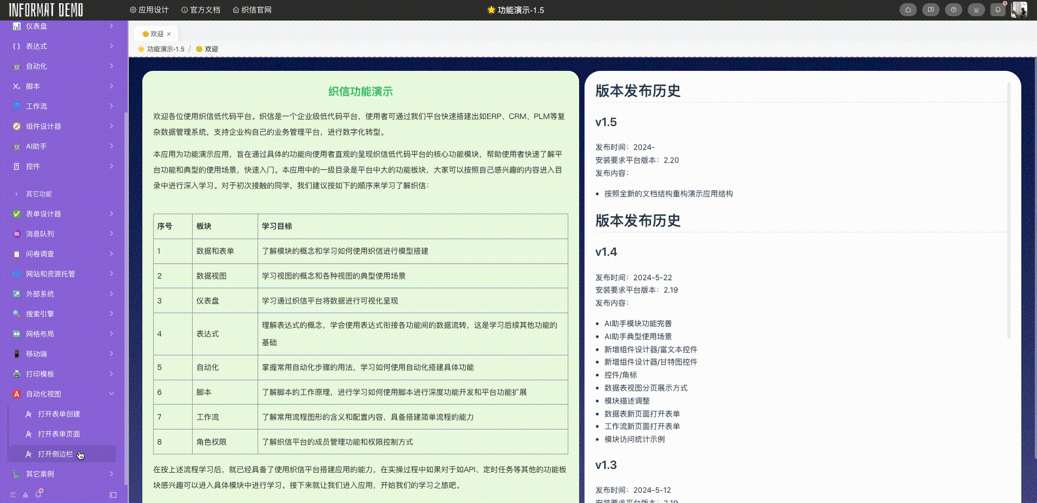The image size is (1037, 503).
Task: Open the notification bell in the top bar
Action: point(997,9)
